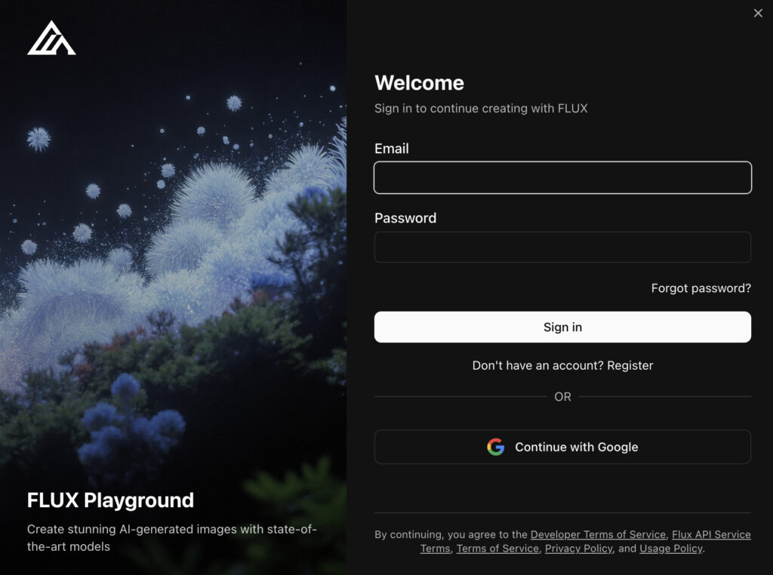Click the Welcome heading
Screen dimensions: 773x575
click(x=419, y=83)
